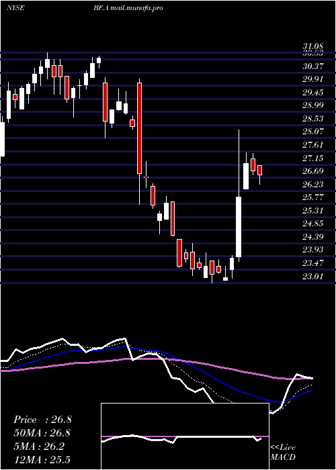Select the 31.08 price axis label
This screenshot has height=470, width=336.
point(312,46)
